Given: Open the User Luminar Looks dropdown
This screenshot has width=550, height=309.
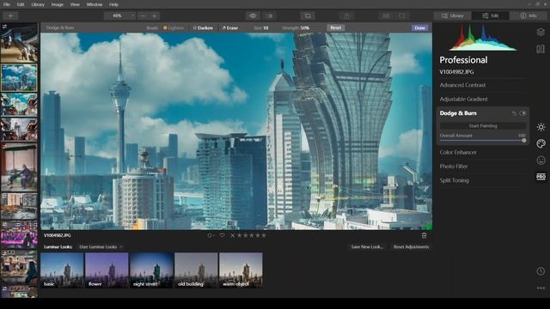Looking at the screenshot, I should click(101, 247).
